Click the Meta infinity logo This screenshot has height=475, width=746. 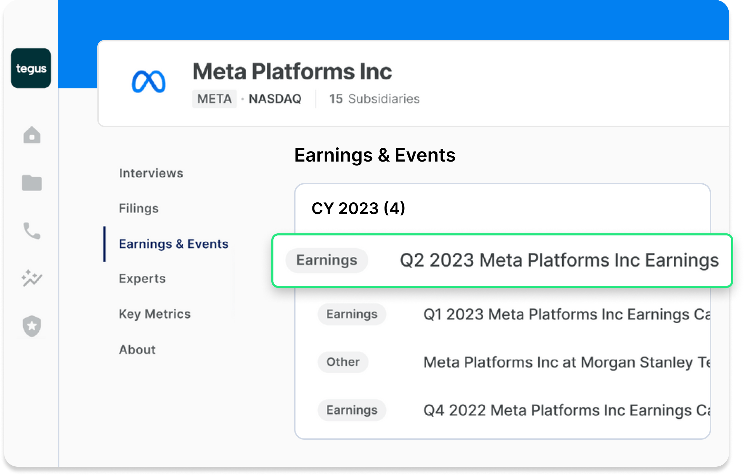point(149,82)
